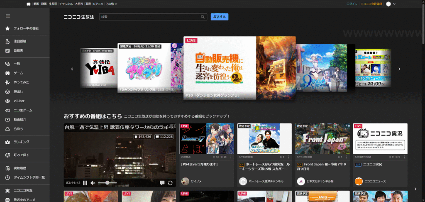Open 動画 in top navigation
Viewport: 425px width, 202px height.
click(x=36, y=4)
